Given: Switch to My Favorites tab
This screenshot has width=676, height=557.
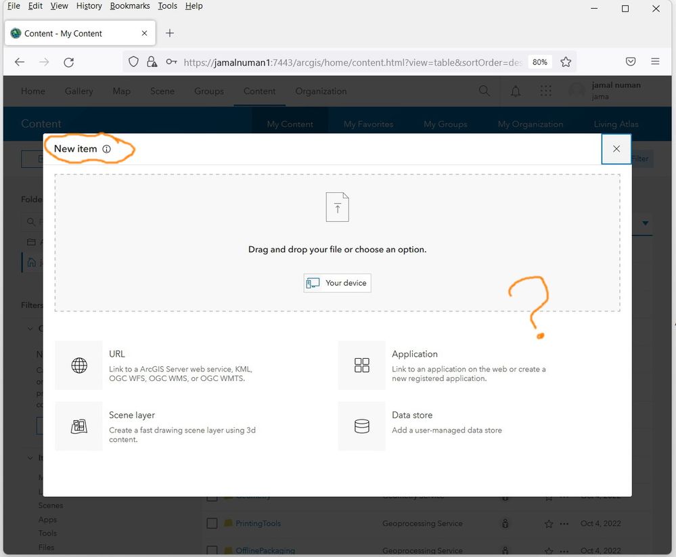Looking at the screenshot, I should pyautogui.click(x=369, y=124).
